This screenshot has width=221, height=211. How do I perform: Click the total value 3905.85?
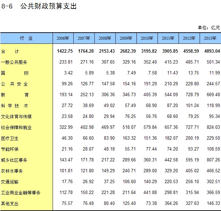(170, 51)
